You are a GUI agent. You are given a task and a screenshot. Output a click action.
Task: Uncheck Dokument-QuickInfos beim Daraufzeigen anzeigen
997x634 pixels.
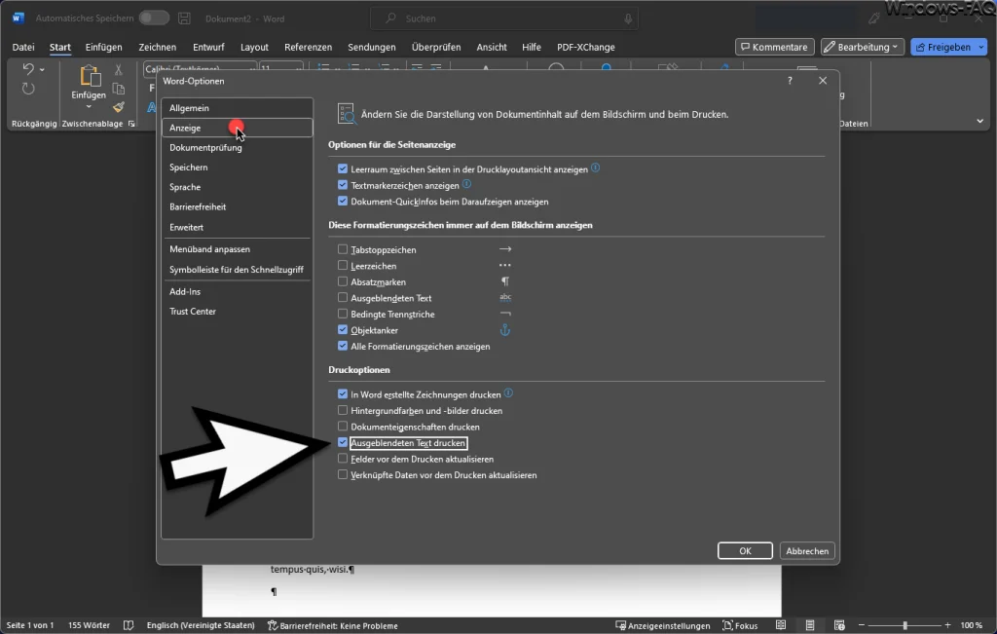coord(343,202)
